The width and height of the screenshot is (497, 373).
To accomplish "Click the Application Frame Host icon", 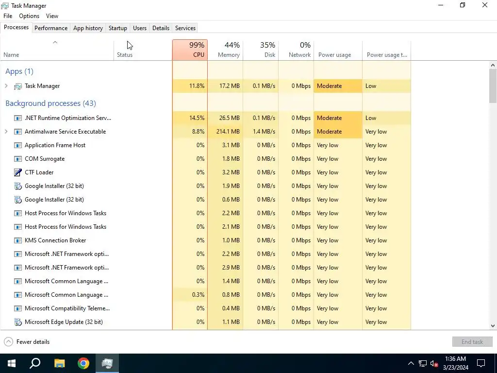I will click(x=18, y=145).
